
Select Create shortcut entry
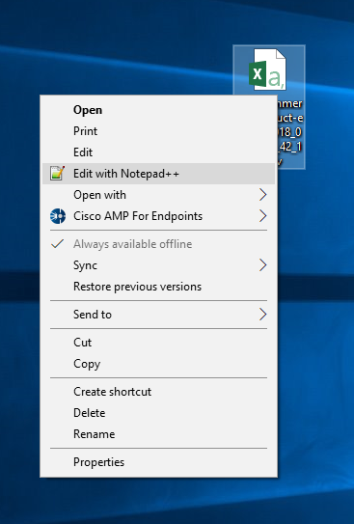coord(158,392)
